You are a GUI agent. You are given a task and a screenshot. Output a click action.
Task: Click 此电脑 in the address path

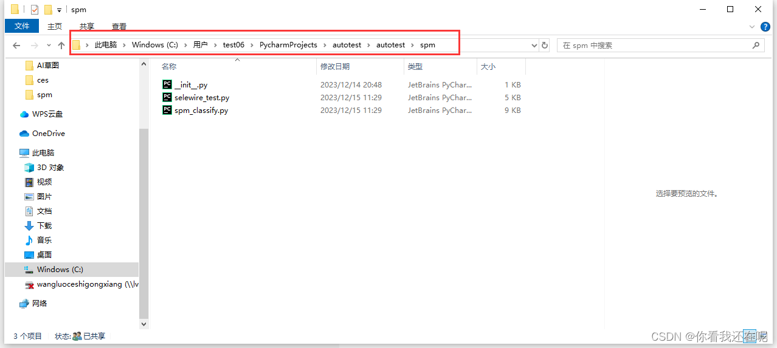pyautogui.click(x=106, y=45)
